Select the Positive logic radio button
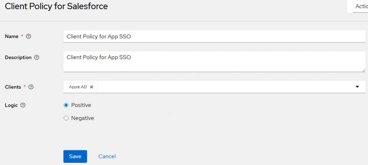This screenshot has height=165, width=368. point(66,105)
